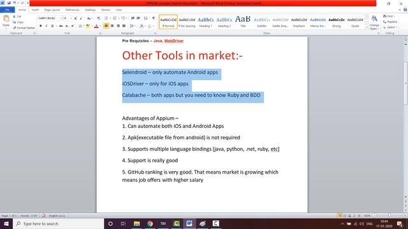Click the Save icon in the quick access toolbar
Screen dimensions: 408x229
(8, 3)
